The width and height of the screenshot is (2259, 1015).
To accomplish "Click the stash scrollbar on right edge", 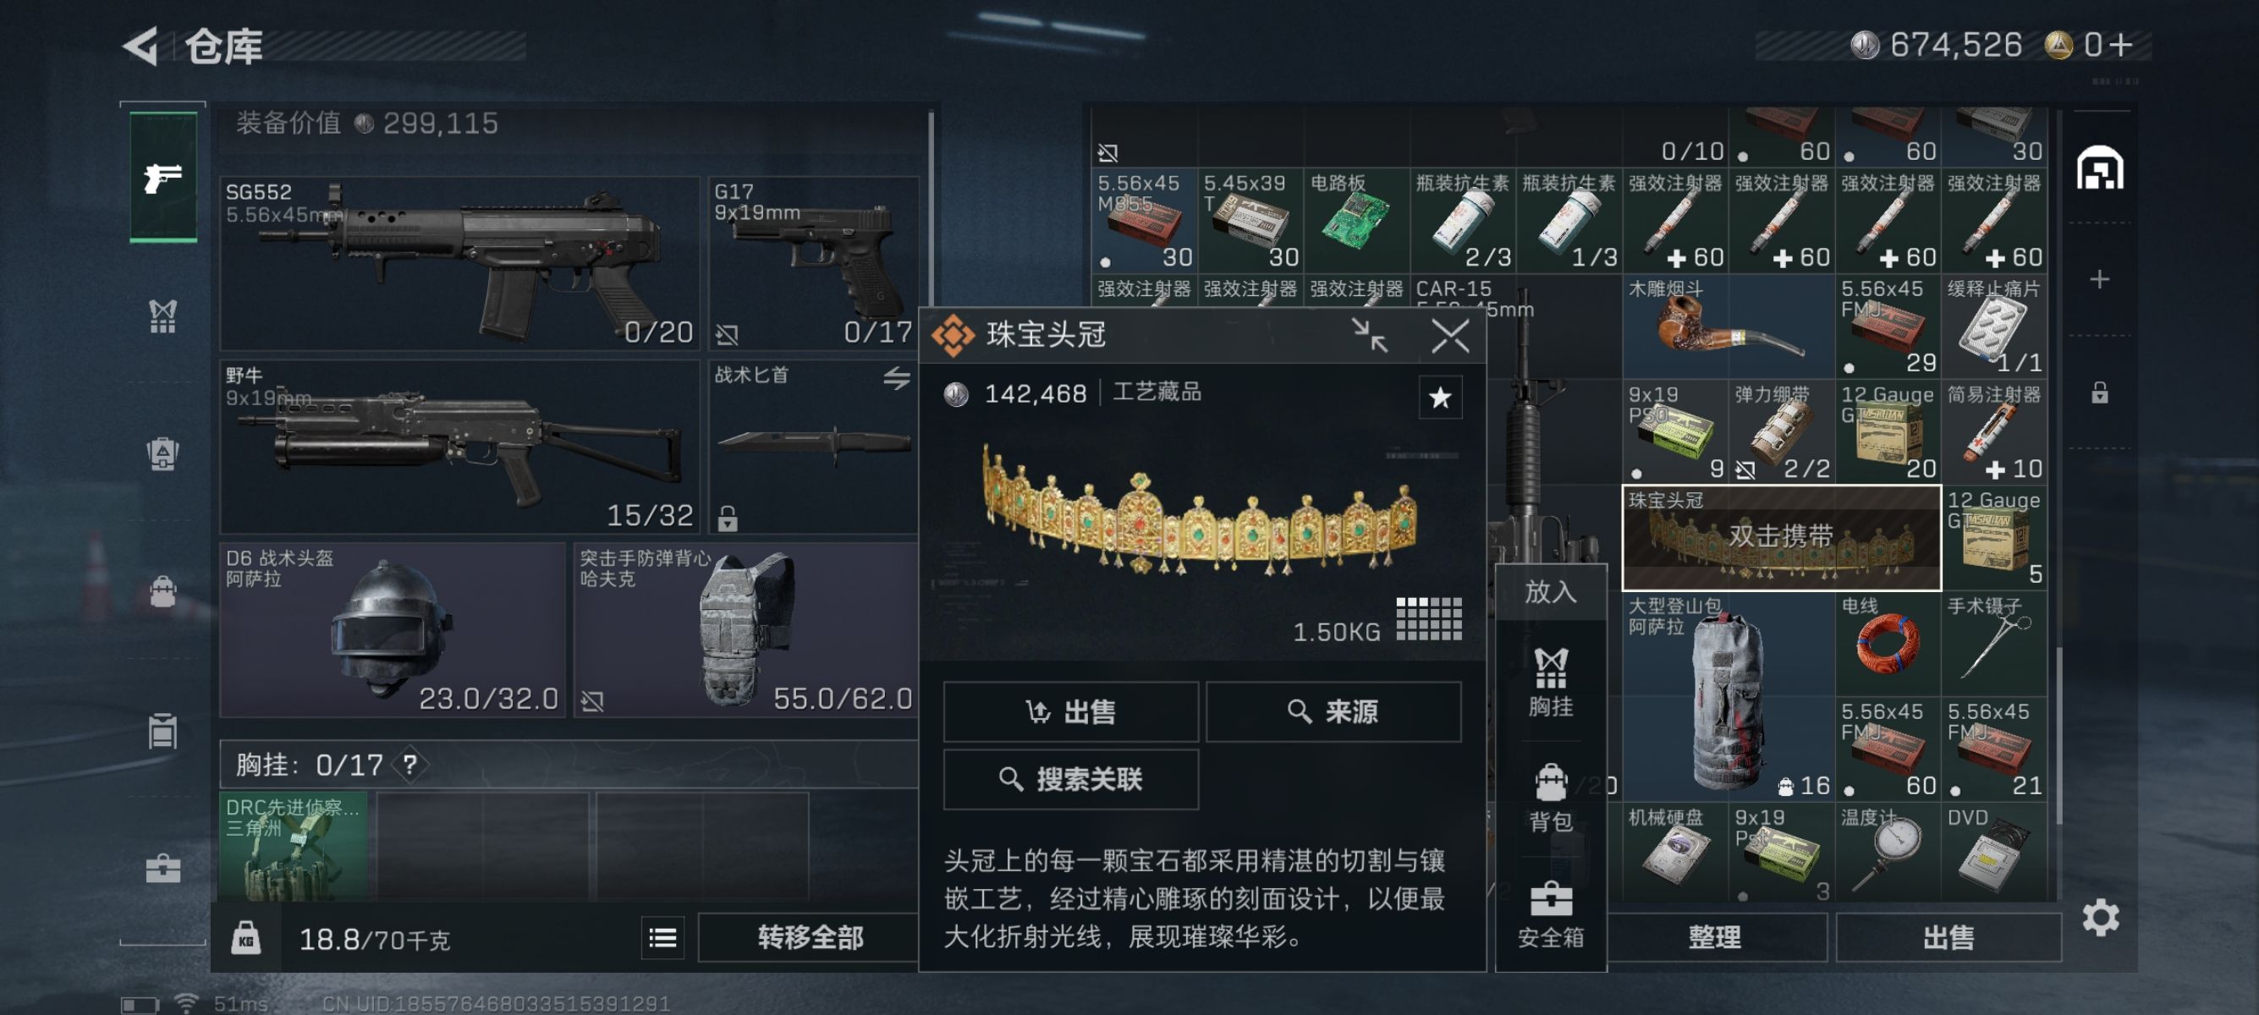I will pos(2058,736).
